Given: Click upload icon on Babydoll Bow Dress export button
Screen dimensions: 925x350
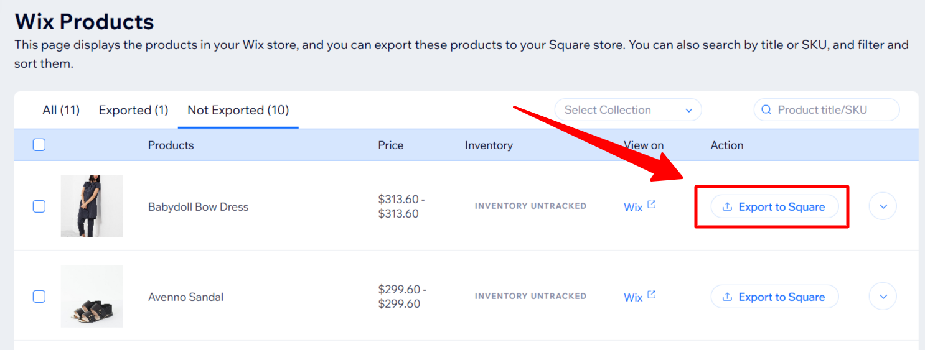Looking at the screenshot, I should 727,207.
